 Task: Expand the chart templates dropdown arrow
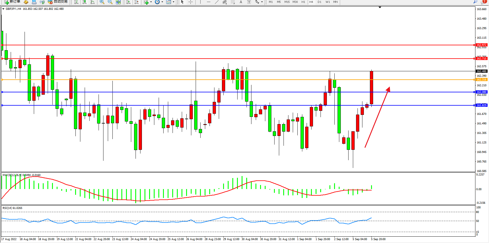pyautogui.click(x=173, y=2)
